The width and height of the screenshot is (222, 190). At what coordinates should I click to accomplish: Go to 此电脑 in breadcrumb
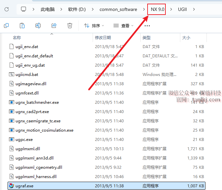click(x=48, y=9)
